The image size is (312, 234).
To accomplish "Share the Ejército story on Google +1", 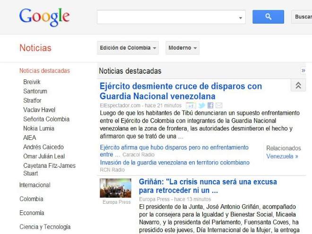I will click(191, 105).
